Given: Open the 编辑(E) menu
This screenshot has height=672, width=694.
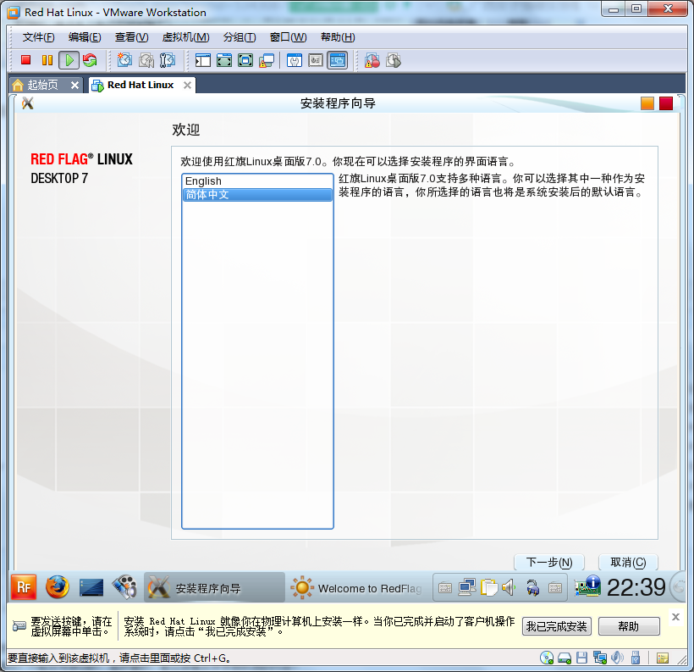Looking at the screenshot, I should click(x=85, y=37).
